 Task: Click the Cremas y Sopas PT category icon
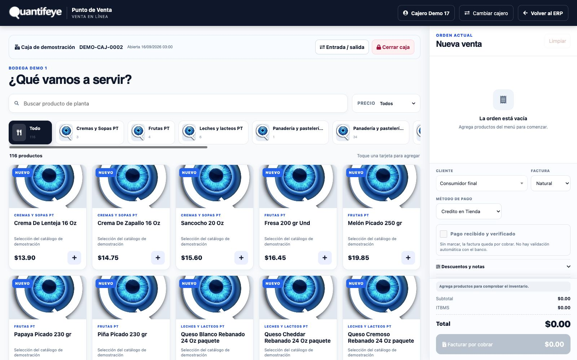click(x=66, y=132)
